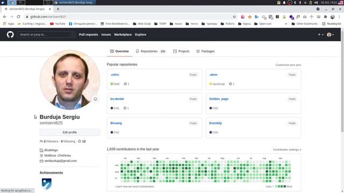The image size is (344, 193).
Task: Open the Biruang repository link
Action: [x=116, y=123]
